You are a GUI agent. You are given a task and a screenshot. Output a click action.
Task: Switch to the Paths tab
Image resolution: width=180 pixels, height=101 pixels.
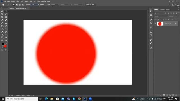pos(168,10)
